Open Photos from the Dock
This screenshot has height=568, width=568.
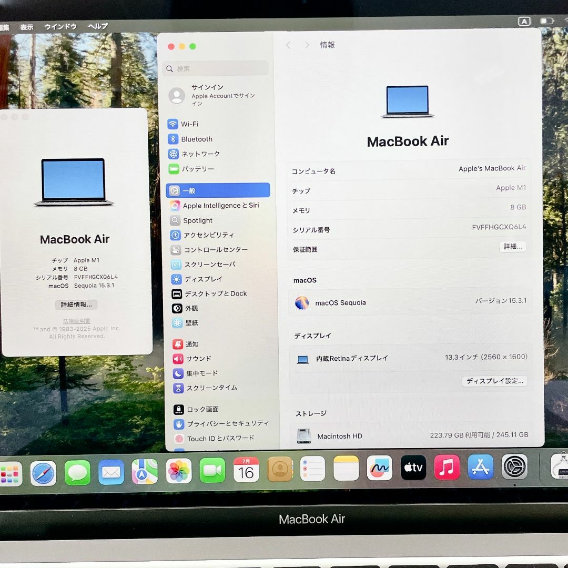[x=179, y=471]
